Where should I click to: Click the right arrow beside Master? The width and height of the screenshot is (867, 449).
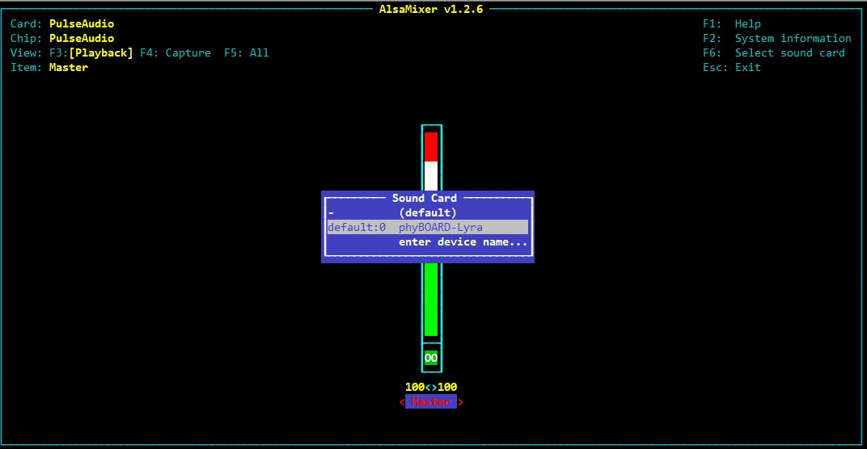click(x=461, y=401)
